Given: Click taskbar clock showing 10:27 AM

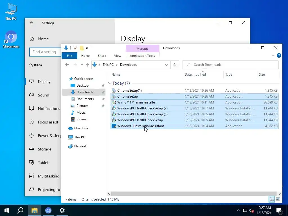Looking at the screenshot, I should [x=264, y=210].
